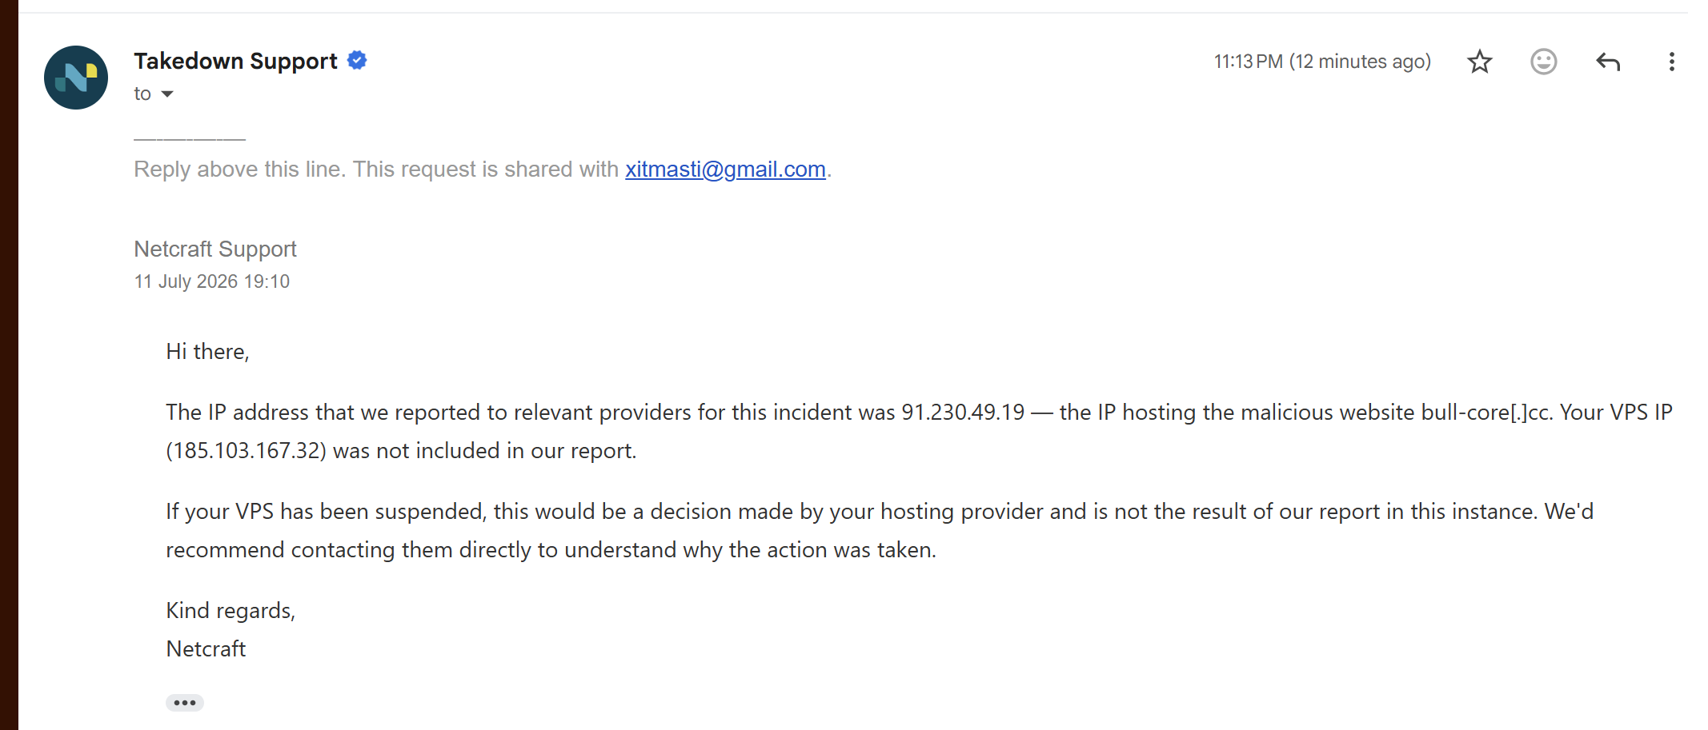Click the 'Kind regards,' closing line

point(231,611)
